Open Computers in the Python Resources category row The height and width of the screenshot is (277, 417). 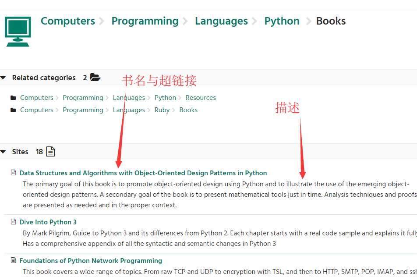[37, 98]
